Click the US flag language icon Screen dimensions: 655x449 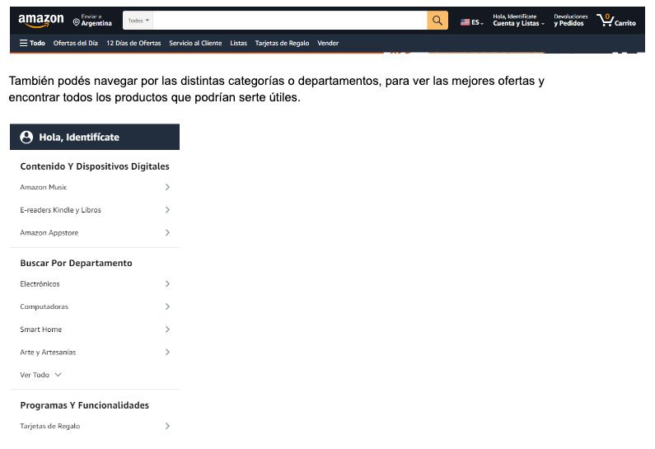click(x=465, y=22)
